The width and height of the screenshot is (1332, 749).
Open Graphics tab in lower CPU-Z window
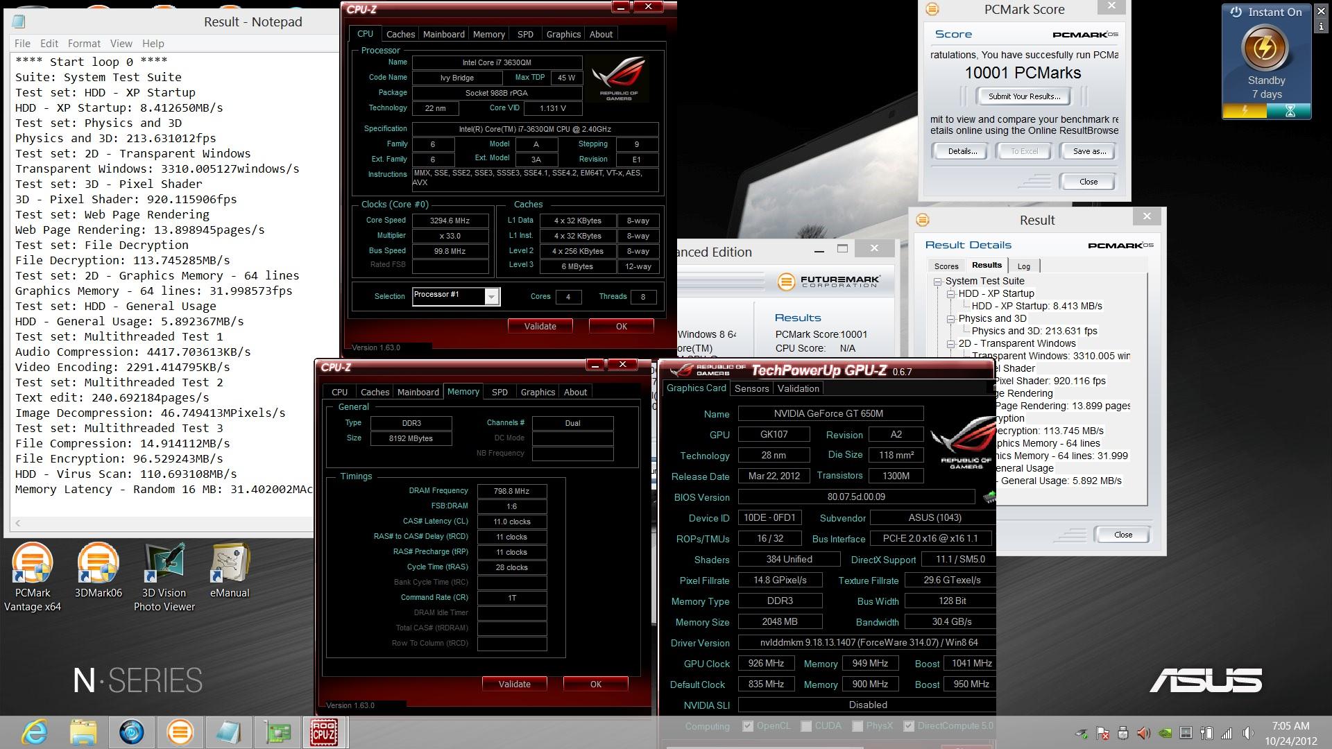(x=538, y=392)
